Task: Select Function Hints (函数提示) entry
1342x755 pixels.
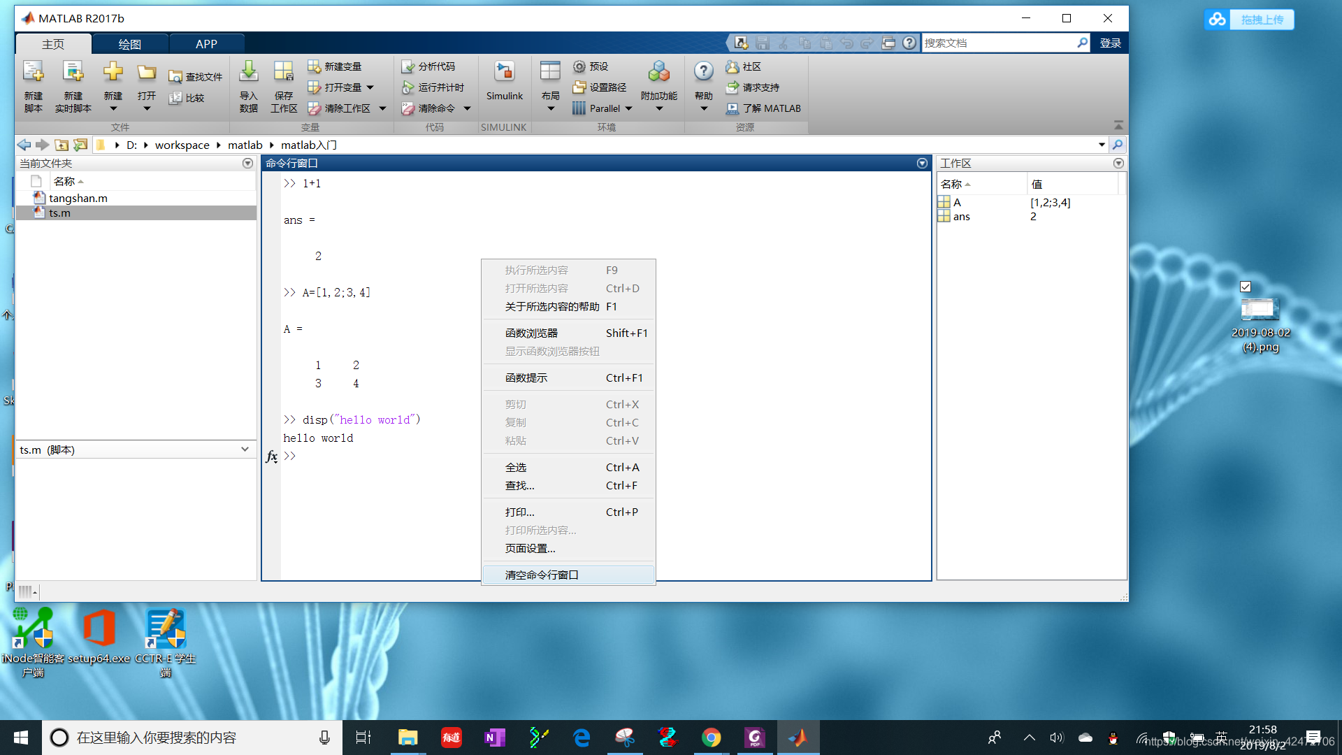Action: click(x=568, y=377)
